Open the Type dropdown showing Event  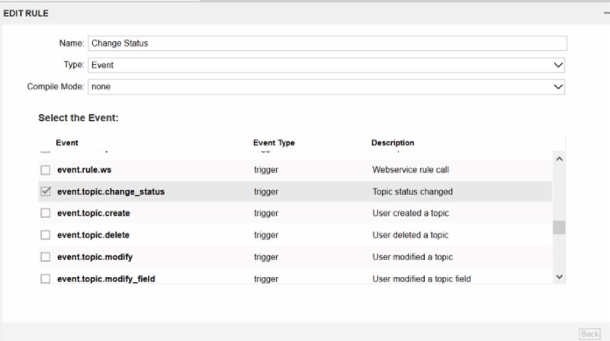point(327,65)
